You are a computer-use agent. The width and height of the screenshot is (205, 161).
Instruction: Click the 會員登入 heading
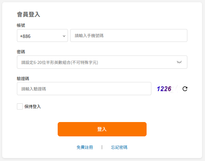click(x=29, y=14)
